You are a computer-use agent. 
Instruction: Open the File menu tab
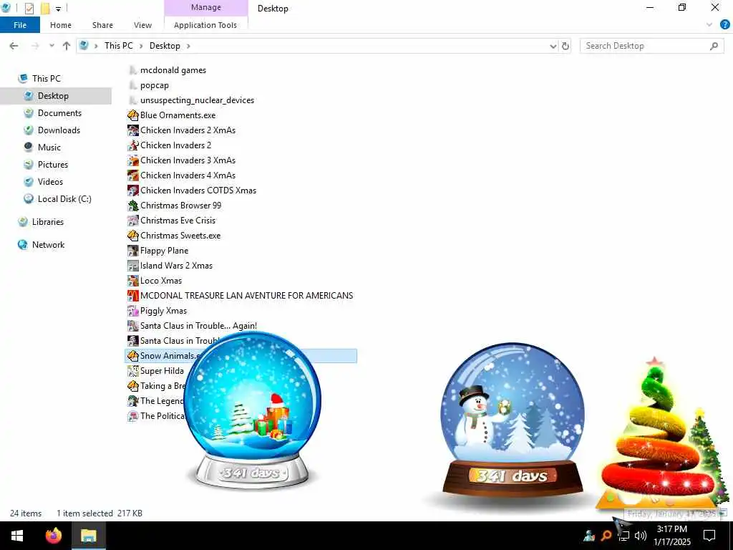[x=20, y=25]
